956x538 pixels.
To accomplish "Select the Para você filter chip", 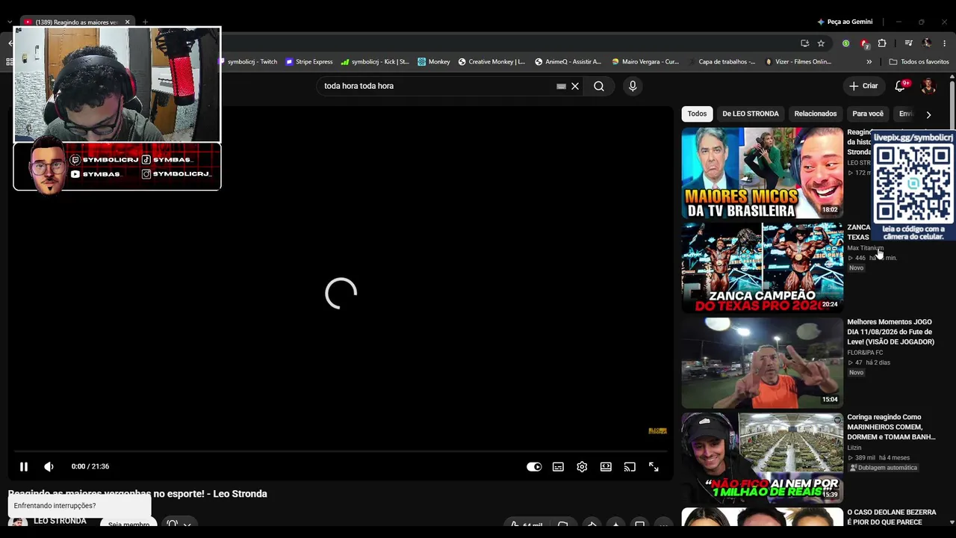I will pos(868,114).
